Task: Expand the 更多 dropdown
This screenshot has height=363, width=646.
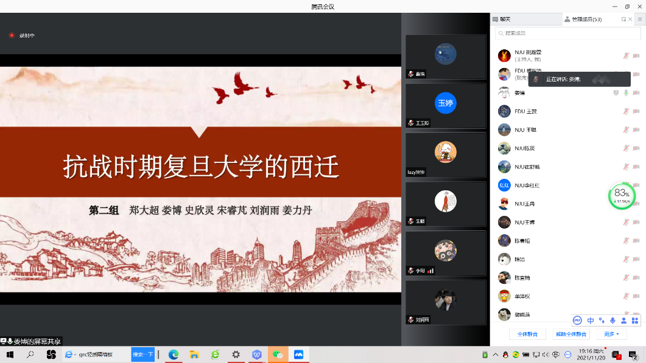Action: [x=611, y=334]
